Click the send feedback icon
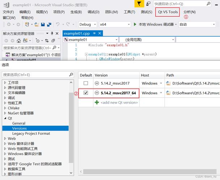220x180 pixels. tap(148, 4)
